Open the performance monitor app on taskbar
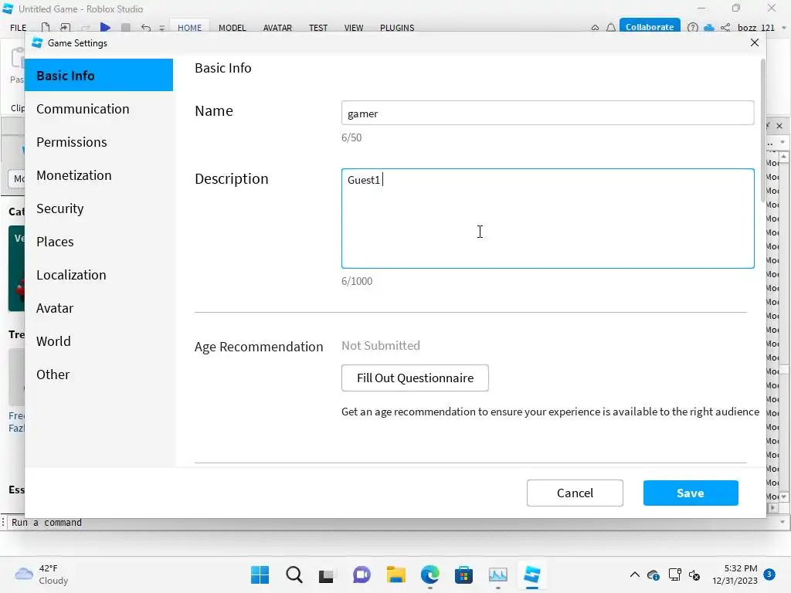Screen dimensions: 791x593 (x=498, y=574)
